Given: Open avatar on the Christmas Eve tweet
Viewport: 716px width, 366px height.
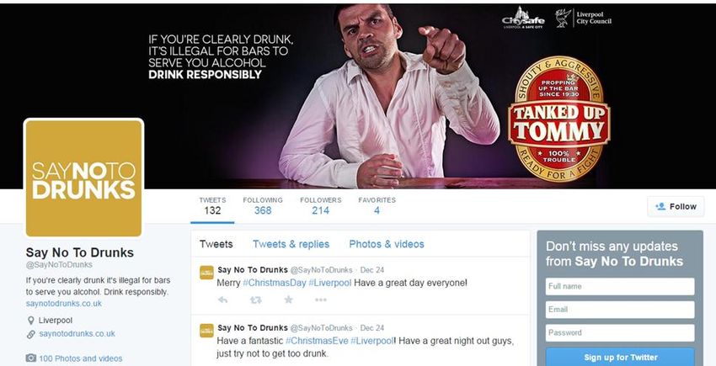Looking at the screenshot, I should [x=207, y=331].
